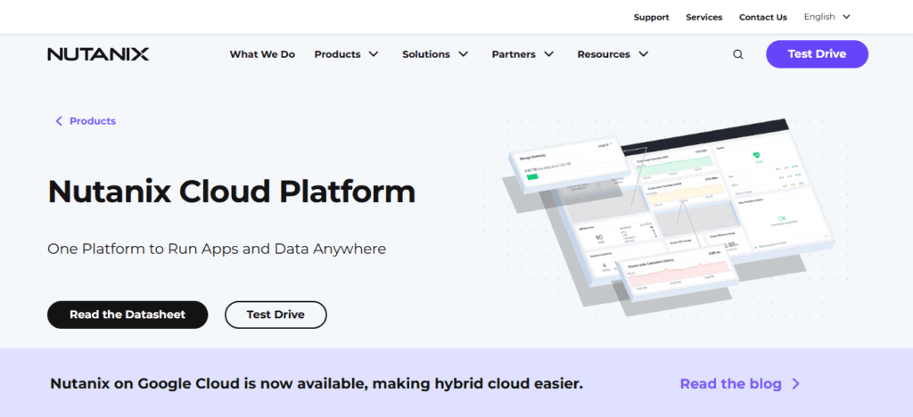Open the Solutions navigation item
The image size is (913, 417).
click(425, 54)
